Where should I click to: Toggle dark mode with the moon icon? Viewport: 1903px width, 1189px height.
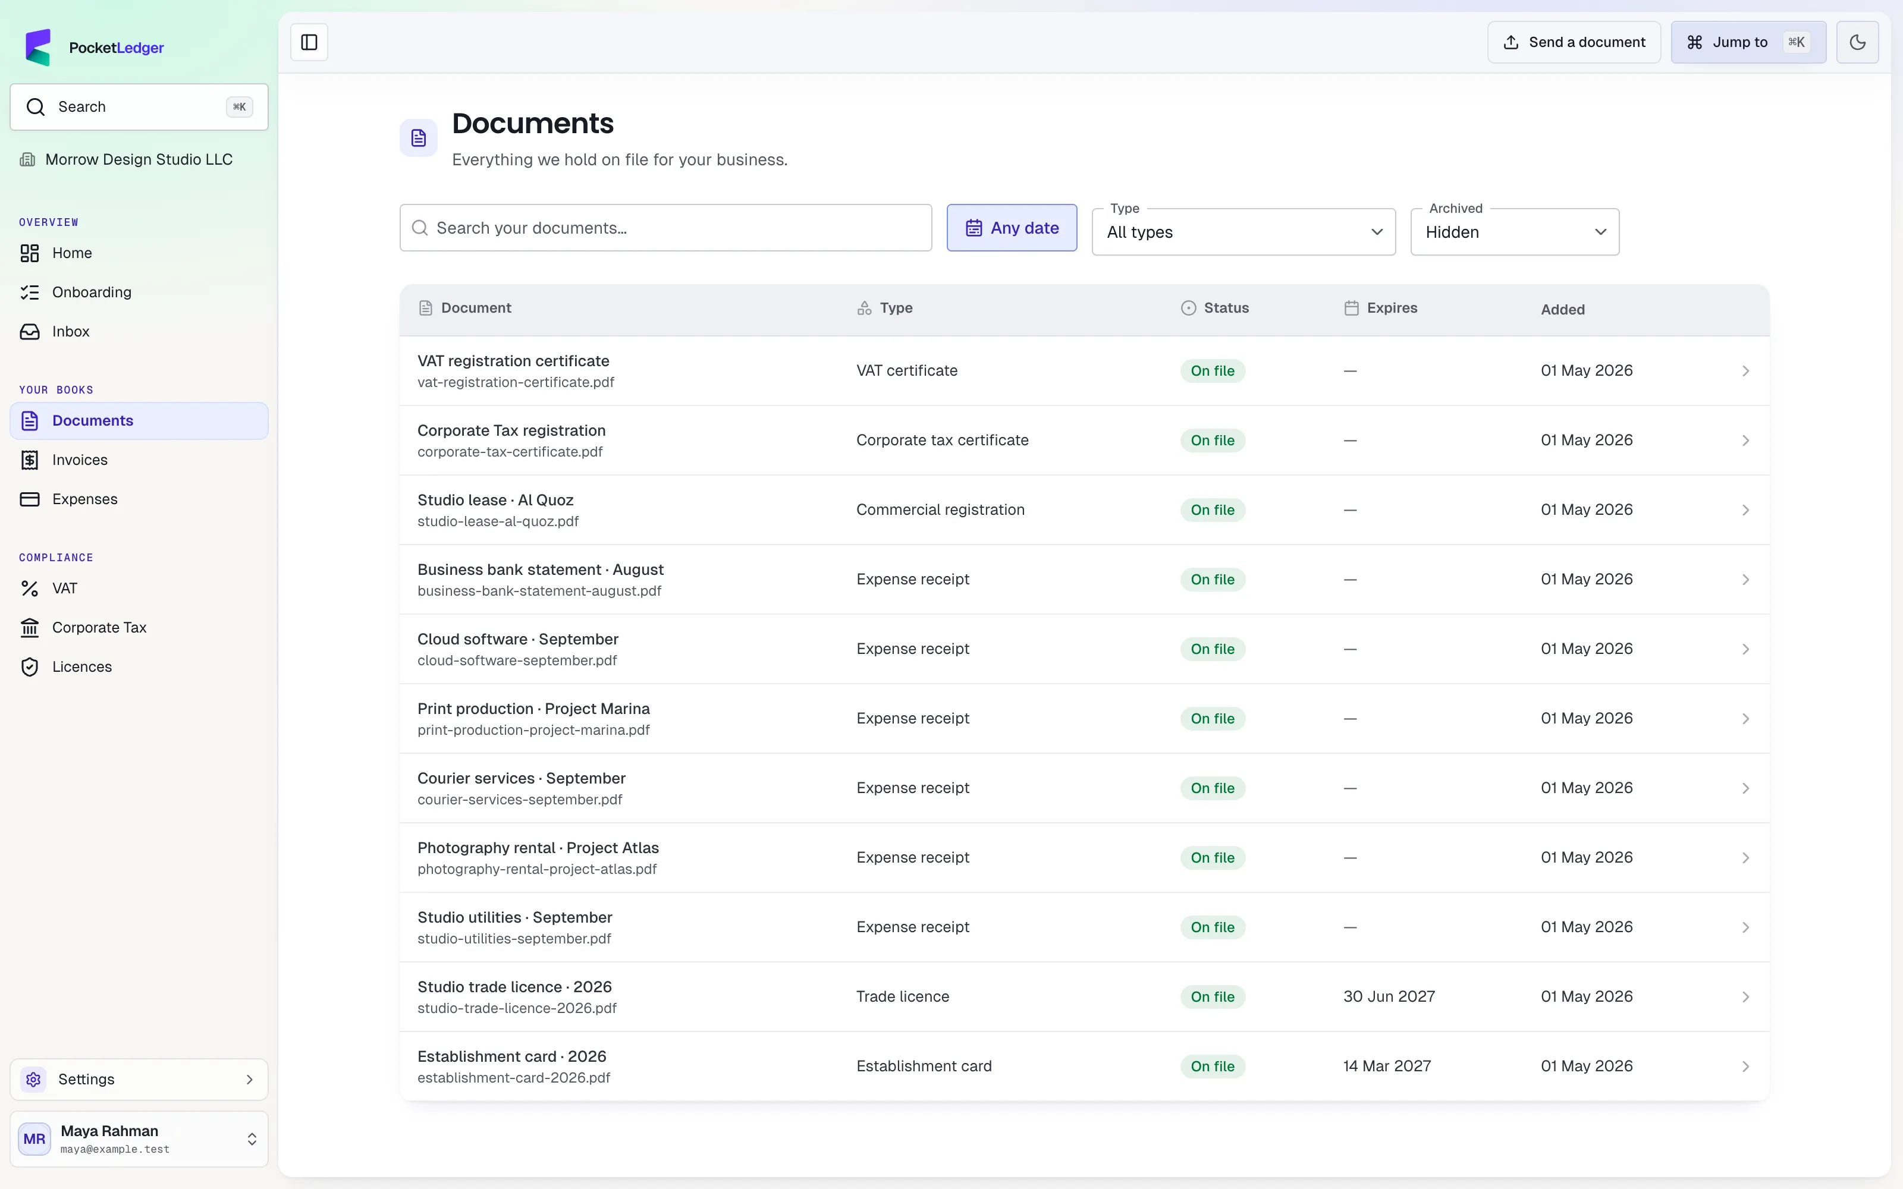click(1857, 42)
